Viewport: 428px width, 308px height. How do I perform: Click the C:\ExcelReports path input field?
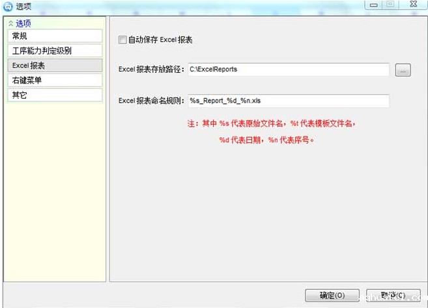[x=287, y=70]
